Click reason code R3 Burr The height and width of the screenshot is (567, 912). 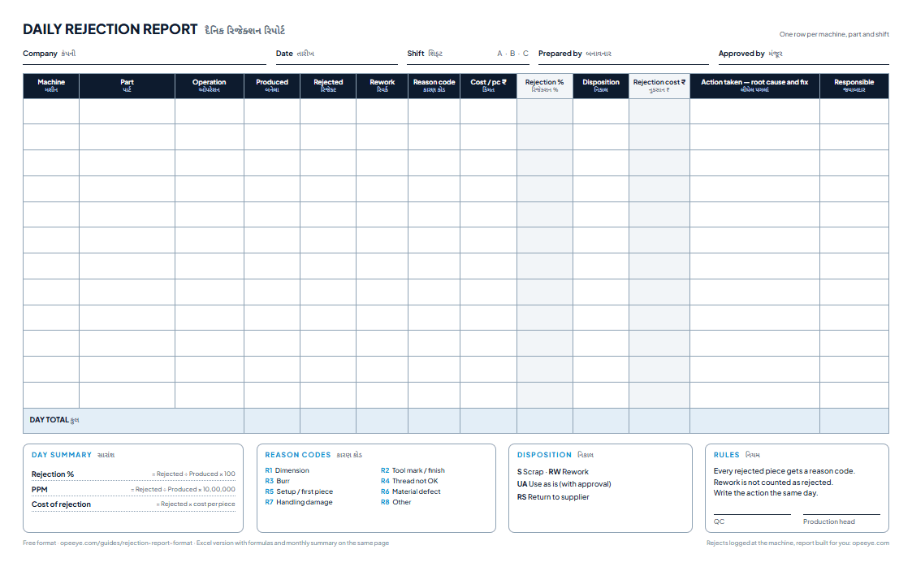click(x=278, y=481)
